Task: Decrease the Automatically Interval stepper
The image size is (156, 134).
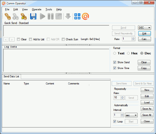Action: point(122,116)
